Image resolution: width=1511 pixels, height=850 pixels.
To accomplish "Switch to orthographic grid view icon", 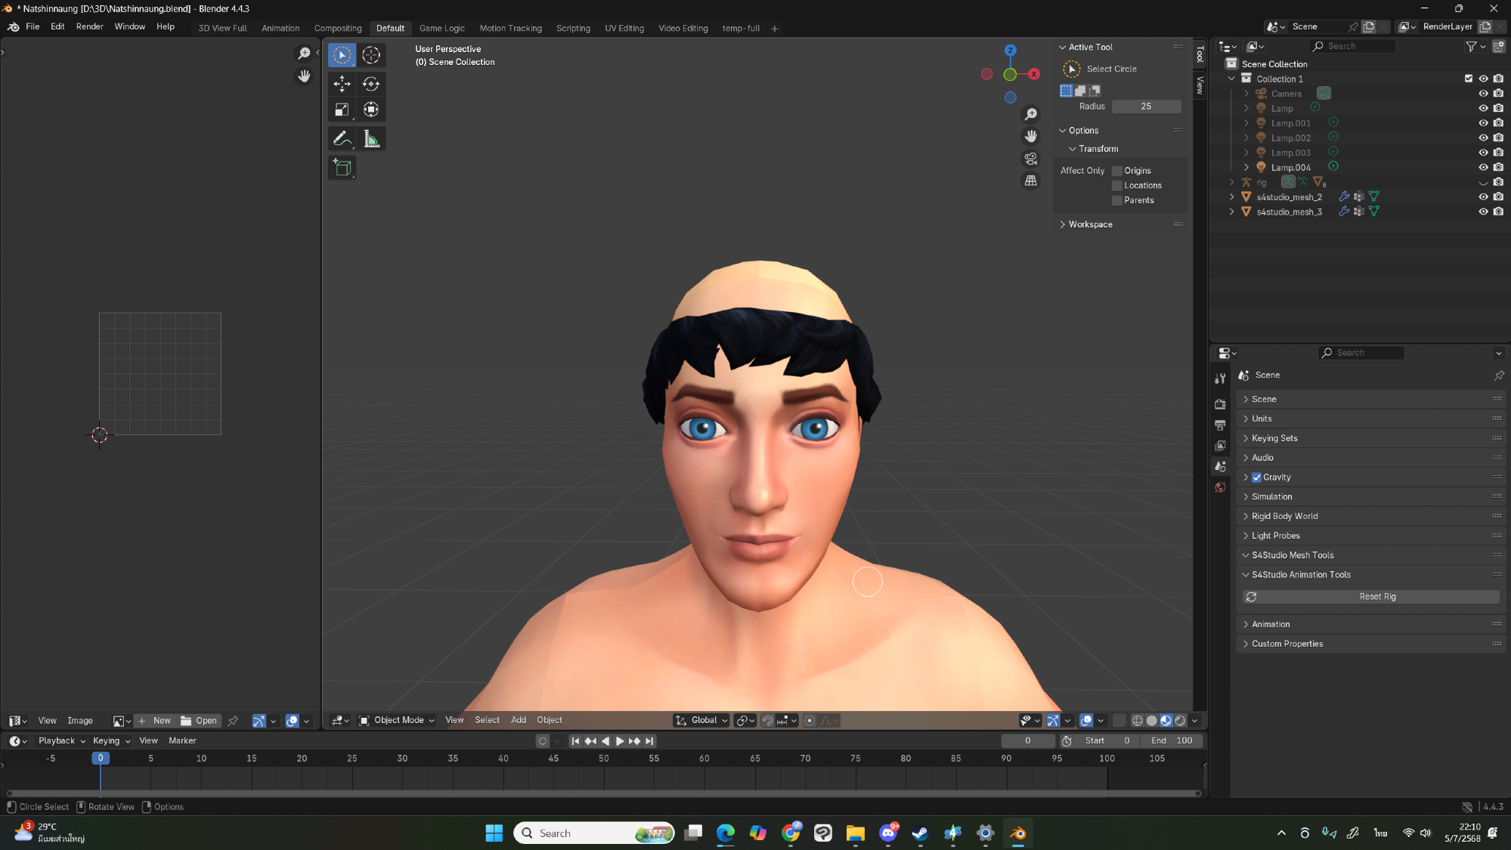I will click(x=1030, y=181).
